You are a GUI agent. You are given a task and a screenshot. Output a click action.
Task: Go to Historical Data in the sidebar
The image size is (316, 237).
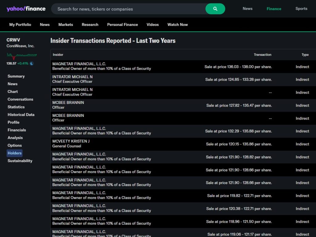(21, 115)
